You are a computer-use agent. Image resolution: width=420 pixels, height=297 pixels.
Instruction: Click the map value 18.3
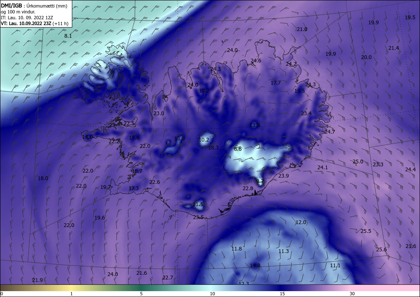[x=213, y=147]
